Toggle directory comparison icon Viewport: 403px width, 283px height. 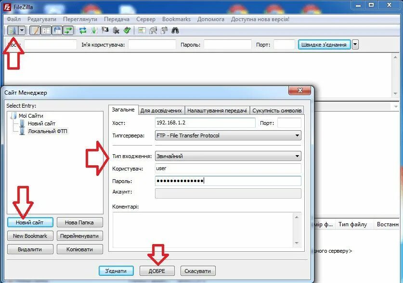click(153, 31)
